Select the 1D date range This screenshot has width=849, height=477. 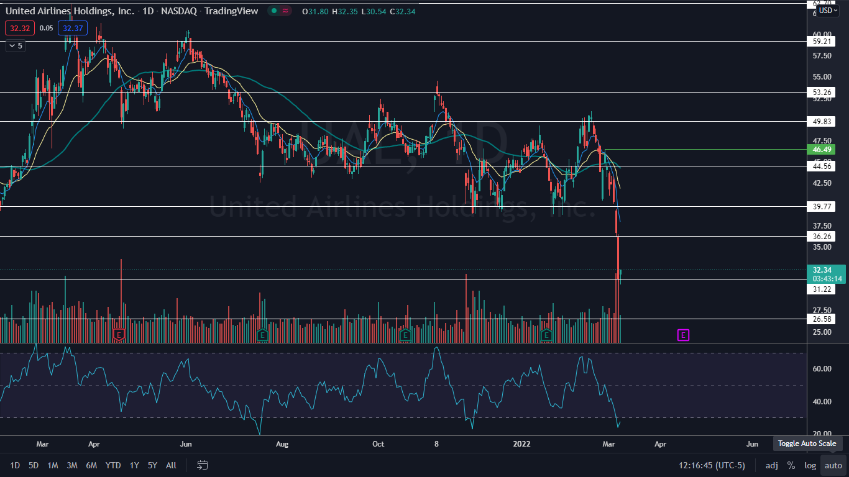coord(15,465)
